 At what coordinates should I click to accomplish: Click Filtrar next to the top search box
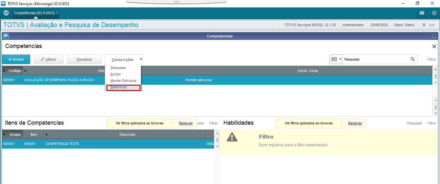[x=432, y=59]
